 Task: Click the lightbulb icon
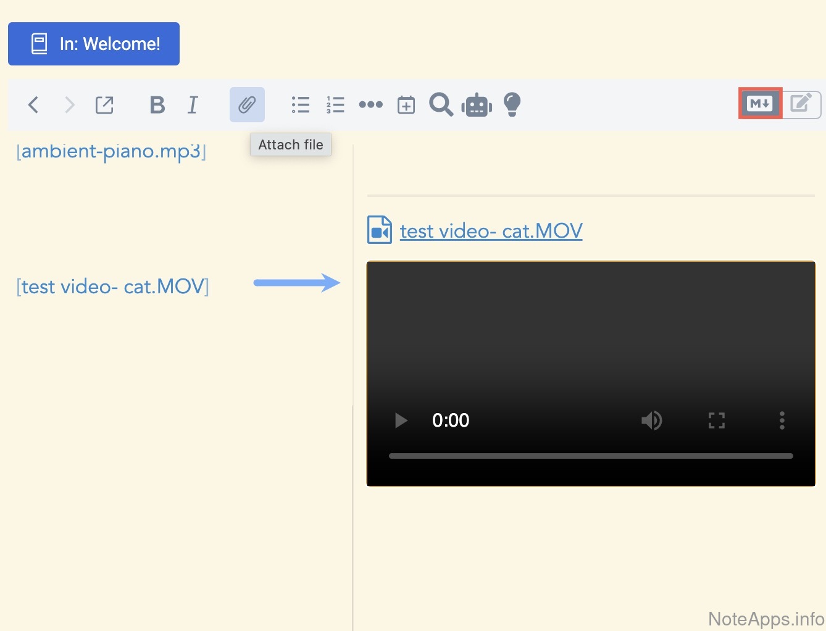pyautogui.click(x=512, y=105)
